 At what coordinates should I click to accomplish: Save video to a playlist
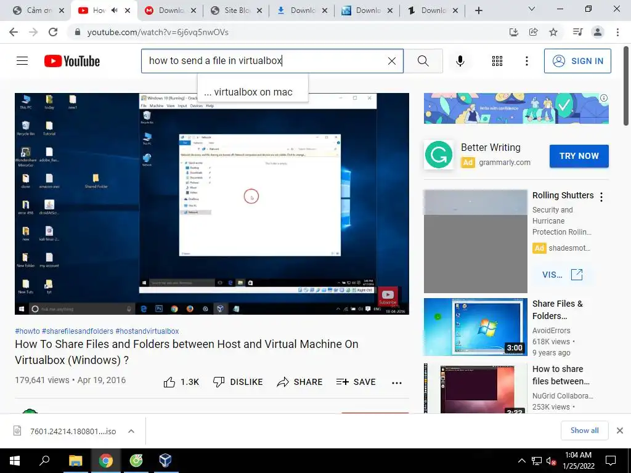pos(356,382)
